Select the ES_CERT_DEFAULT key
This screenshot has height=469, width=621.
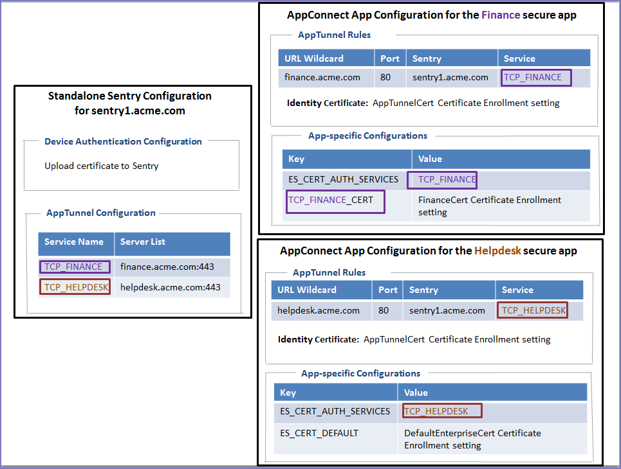click(x=319, y=433)
